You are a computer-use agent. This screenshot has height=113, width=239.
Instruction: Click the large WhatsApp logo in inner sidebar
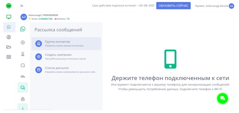tap(23, 29)
